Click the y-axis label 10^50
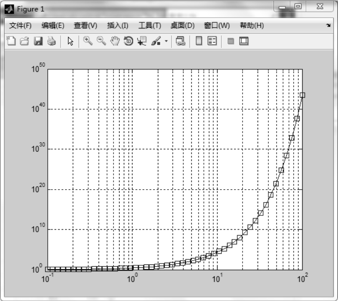The width and height of the screenshot is (338, 301). tap(38, 68)
